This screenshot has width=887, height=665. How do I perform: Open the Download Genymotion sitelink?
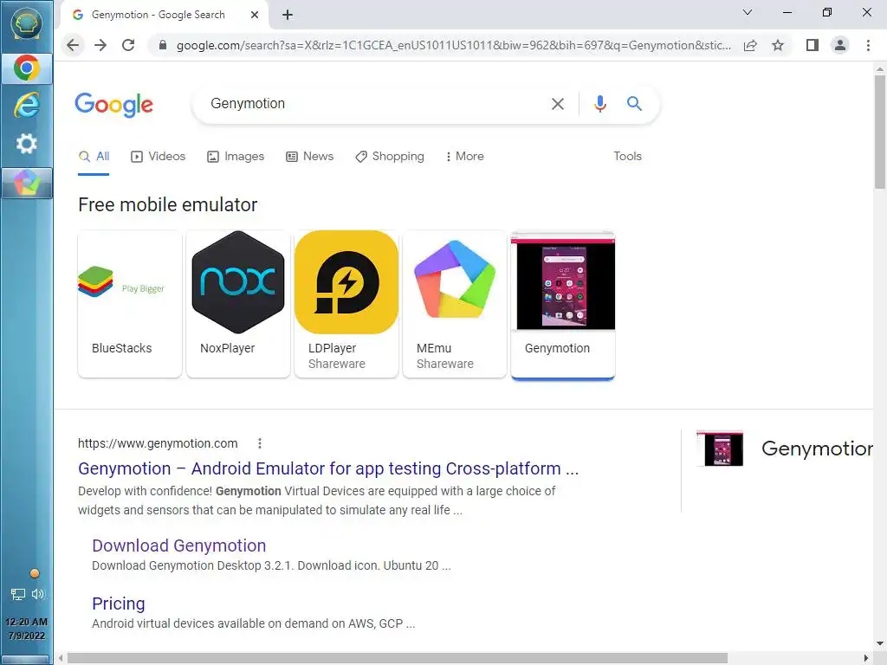point(178,546)
